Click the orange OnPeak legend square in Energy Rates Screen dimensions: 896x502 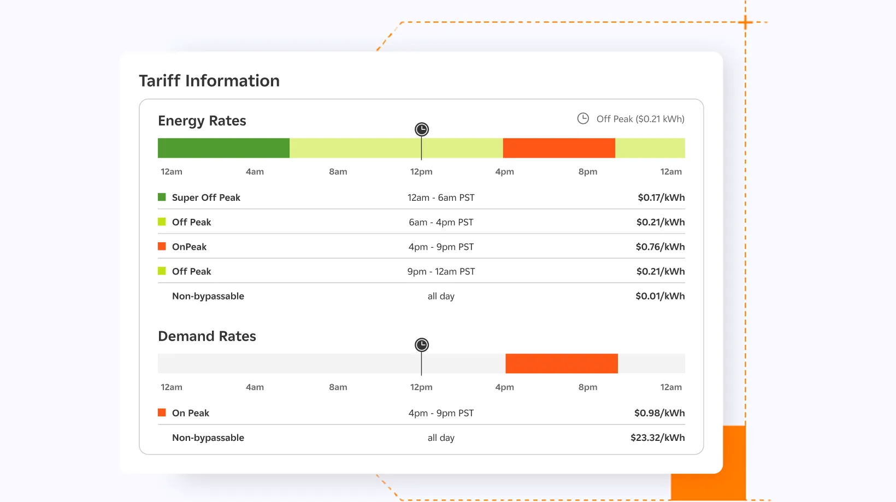coord(162,246)
